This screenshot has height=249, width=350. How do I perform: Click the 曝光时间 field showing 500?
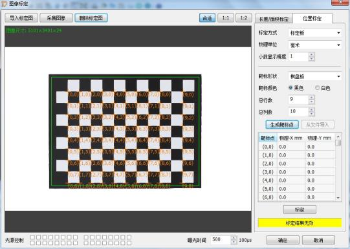[221, 240]
